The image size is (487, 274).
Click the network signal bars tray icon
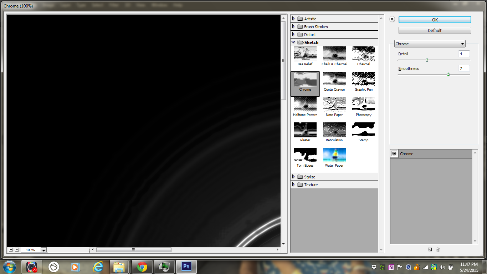click(425, 267)
